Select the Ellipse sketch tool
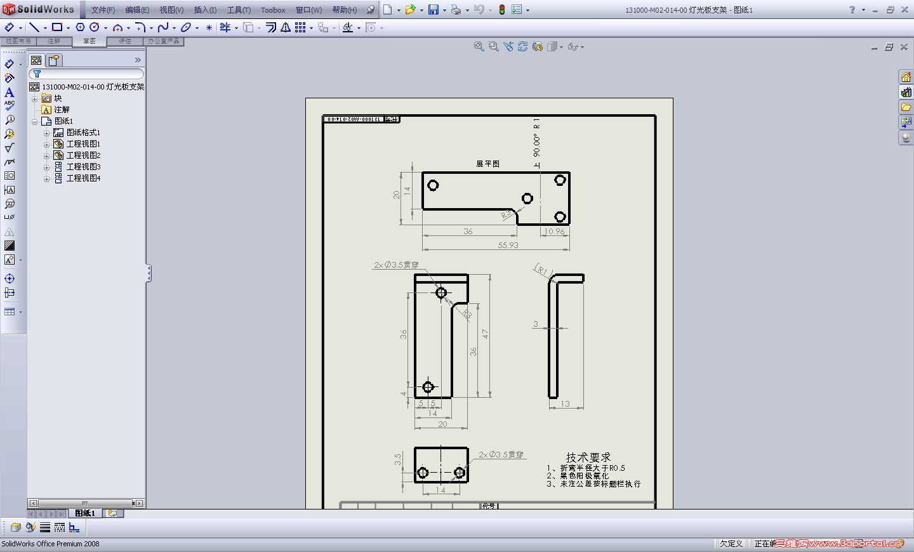This screenshot has height=552, width=914. tap(186, 27)
